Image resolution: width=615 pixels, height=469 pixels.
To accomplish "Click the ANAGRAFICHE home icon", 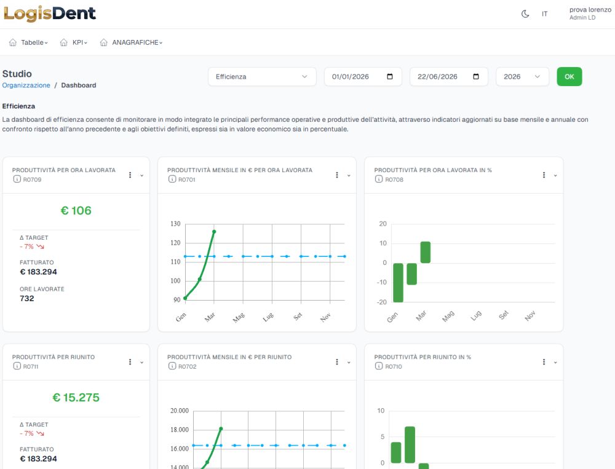I will click(x=103, y=42).
